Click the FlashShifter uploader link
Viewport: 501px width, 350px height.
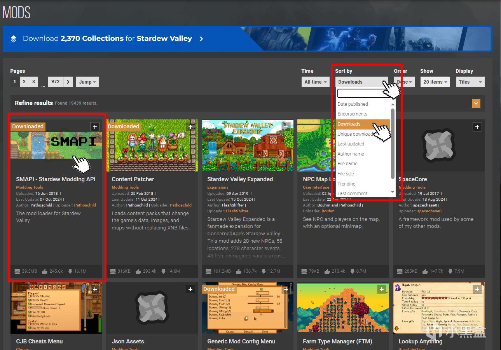tap(237, 211)
